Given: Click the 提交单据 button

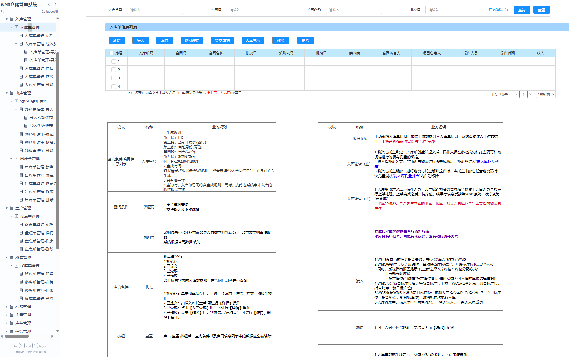Looking at the screenshot, I should [x=222, y=41].
